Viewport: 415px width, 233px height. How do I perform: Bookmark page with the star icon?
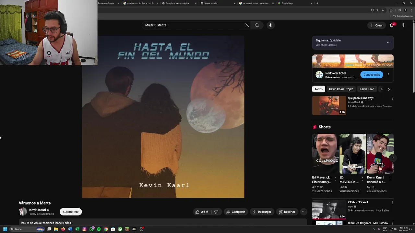pos(383,10)
